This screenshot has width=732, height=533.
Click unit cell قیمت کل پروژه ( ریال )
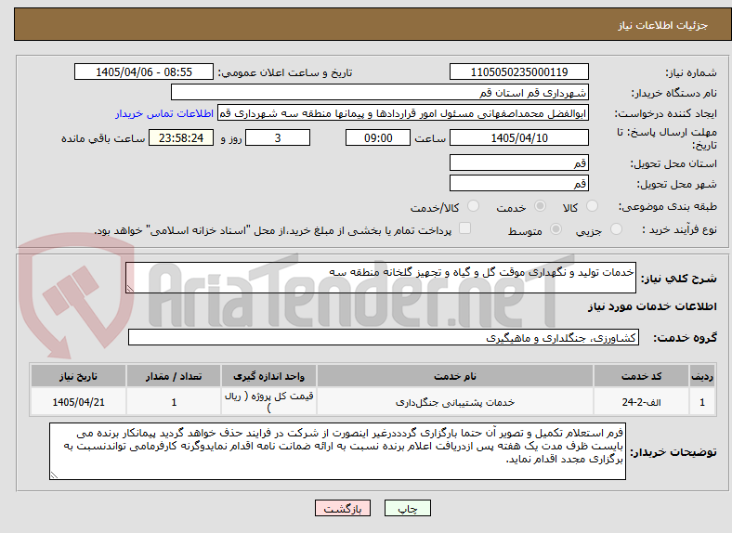coord(268,402)
